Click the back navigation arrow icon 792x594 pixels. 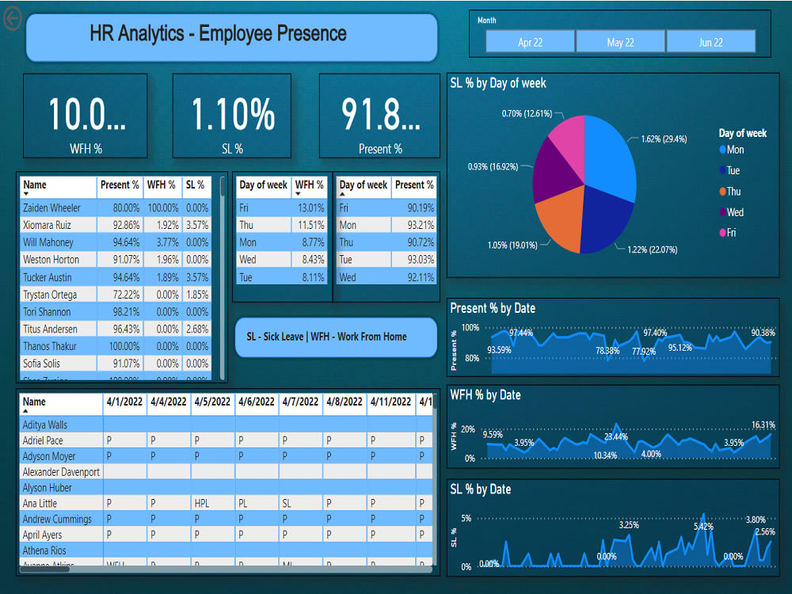11,19
